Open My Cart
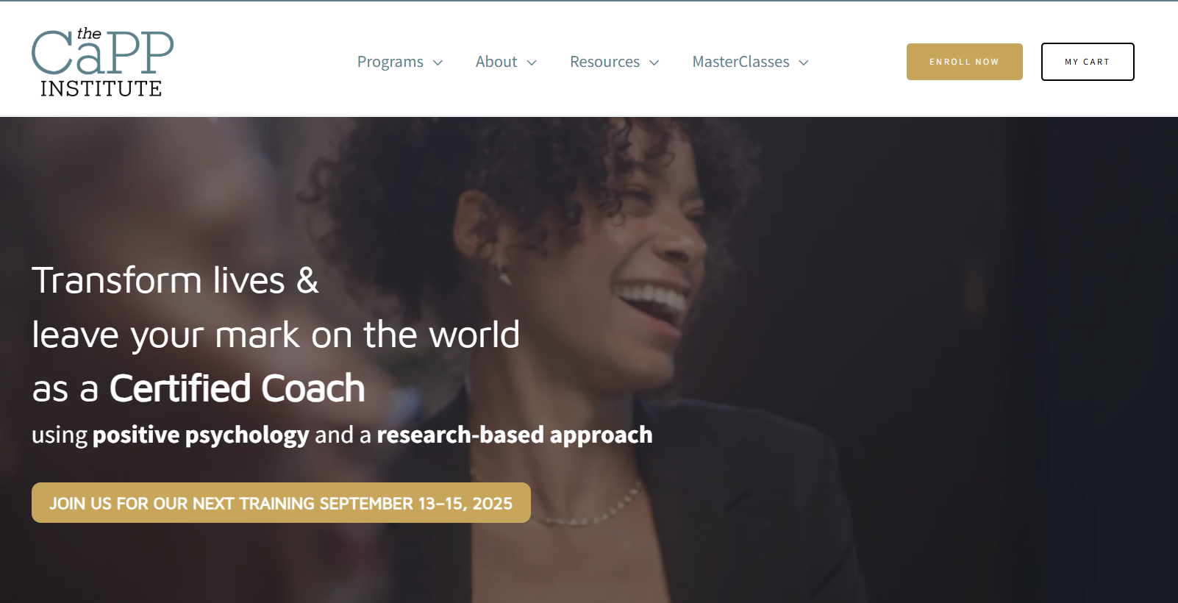This screenshot has height=603, width=1178. point(1088,62)
